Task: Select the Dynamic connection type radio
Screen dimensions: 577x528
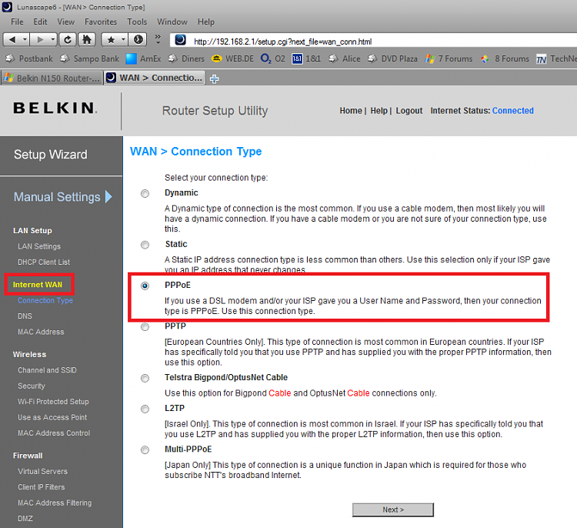Action: click(145, 193)
